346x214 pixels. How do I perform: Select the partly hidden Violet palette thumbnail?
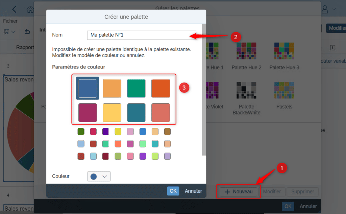[212, 90]
